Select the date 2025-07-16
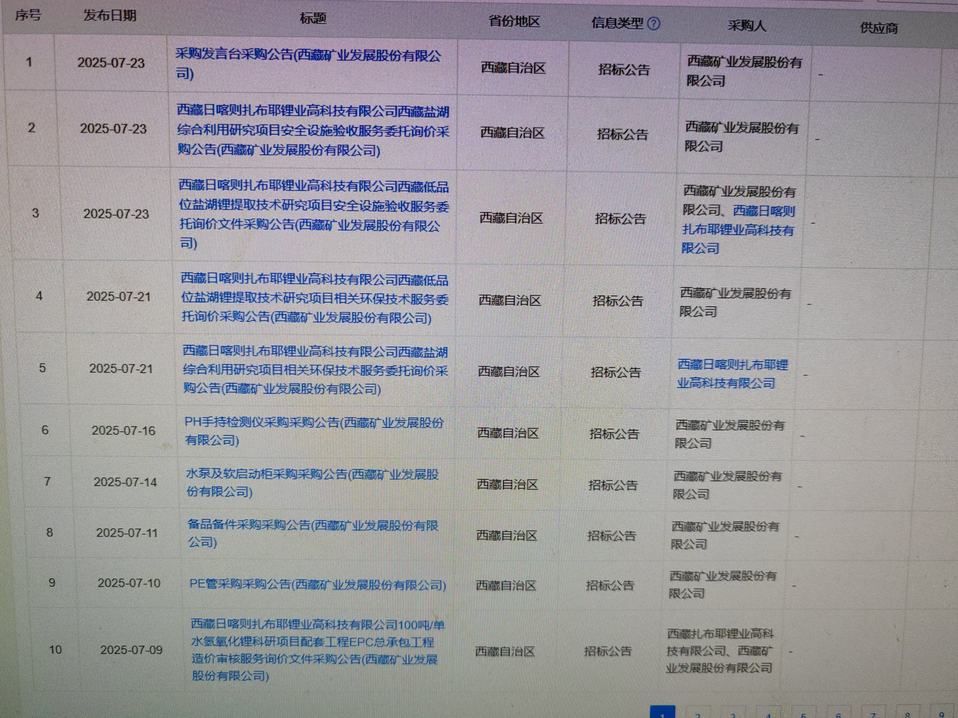 pyautogui.click(x=123, y=431)
